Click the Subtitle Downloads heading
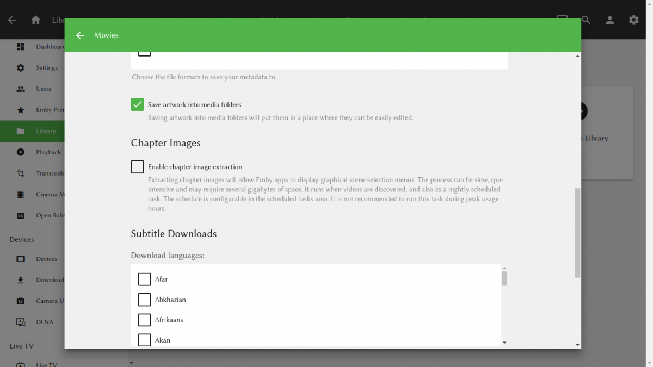Image resolution: width=653 pixels, height=367 pixels. (174, 234)
